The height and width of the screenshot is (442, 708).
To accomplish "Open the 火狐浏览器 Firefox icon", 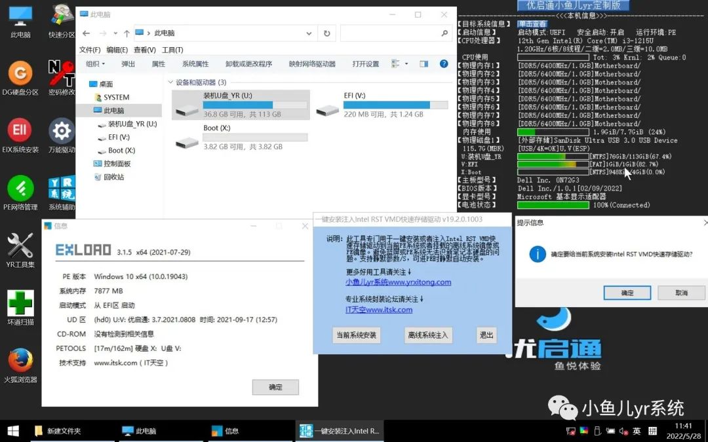I will coord(20,365).
